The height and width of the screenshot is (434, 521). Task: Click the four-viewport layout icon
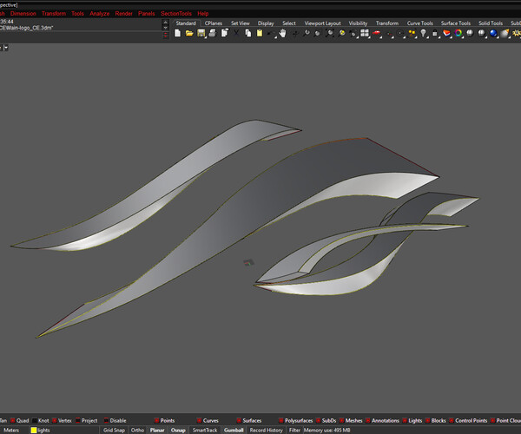[x=365, y=33]
